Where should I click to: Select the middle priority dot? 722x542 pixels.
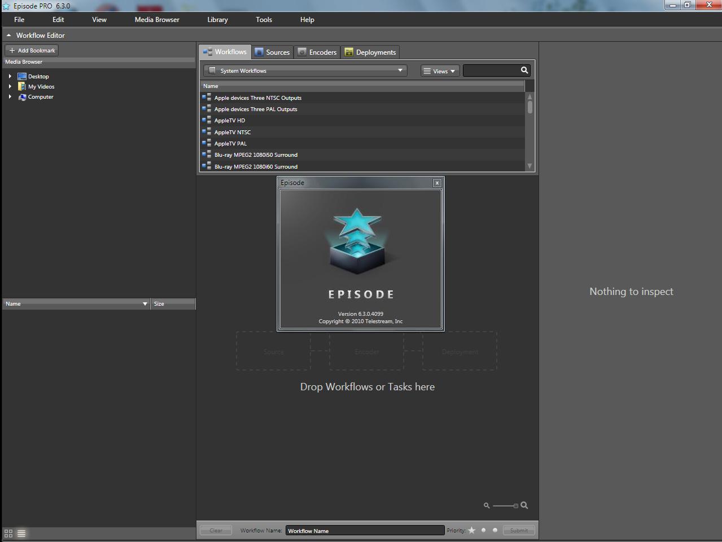[484, 530]
